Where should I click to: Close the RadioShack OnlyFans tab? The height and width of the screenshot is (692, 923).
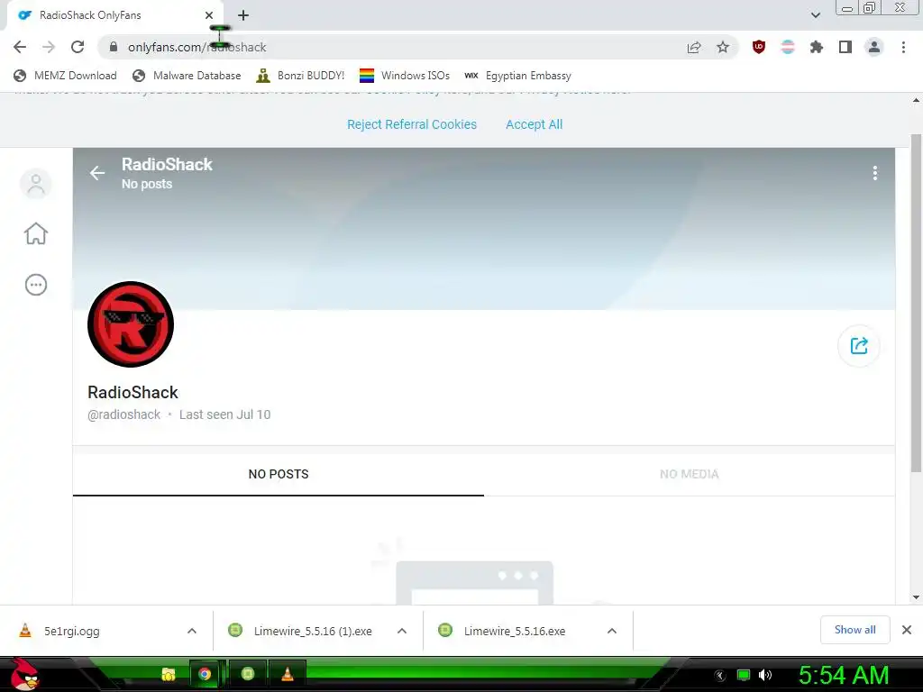209,15
